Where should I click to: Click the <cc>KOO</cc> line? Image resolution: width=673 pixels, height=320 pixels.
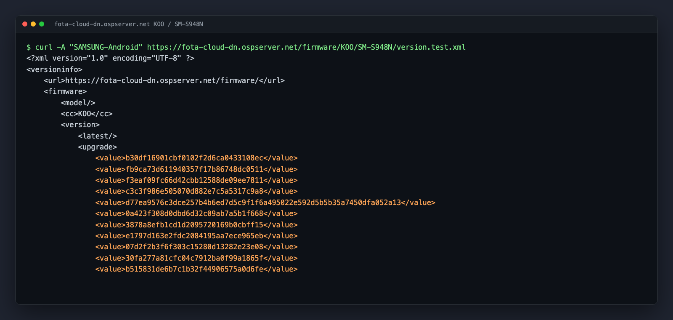[x=87, y=114]
